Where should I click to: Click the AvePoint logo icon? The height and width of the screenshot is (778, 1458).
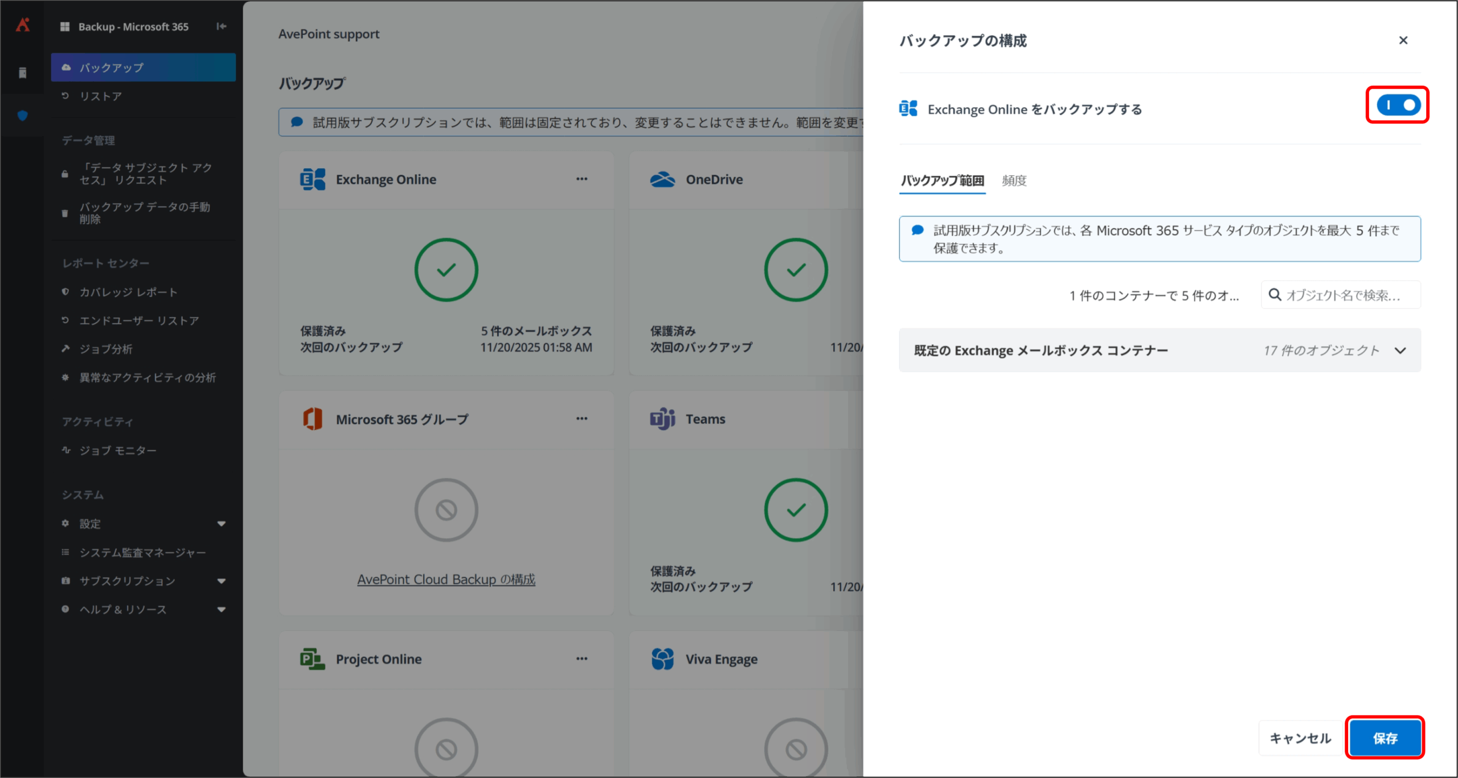pos(23,25)
